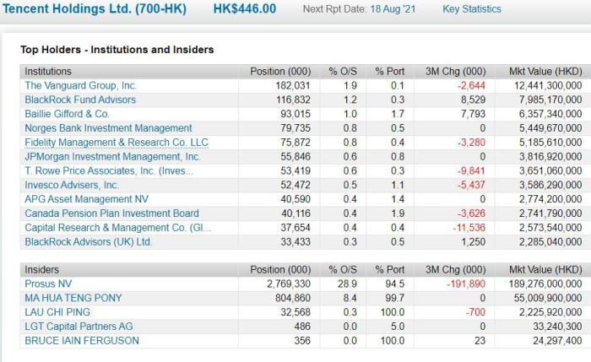Select Prosus NV 3M change -191,890
This screenshot has height=362, width=591.
click(466, 284)
